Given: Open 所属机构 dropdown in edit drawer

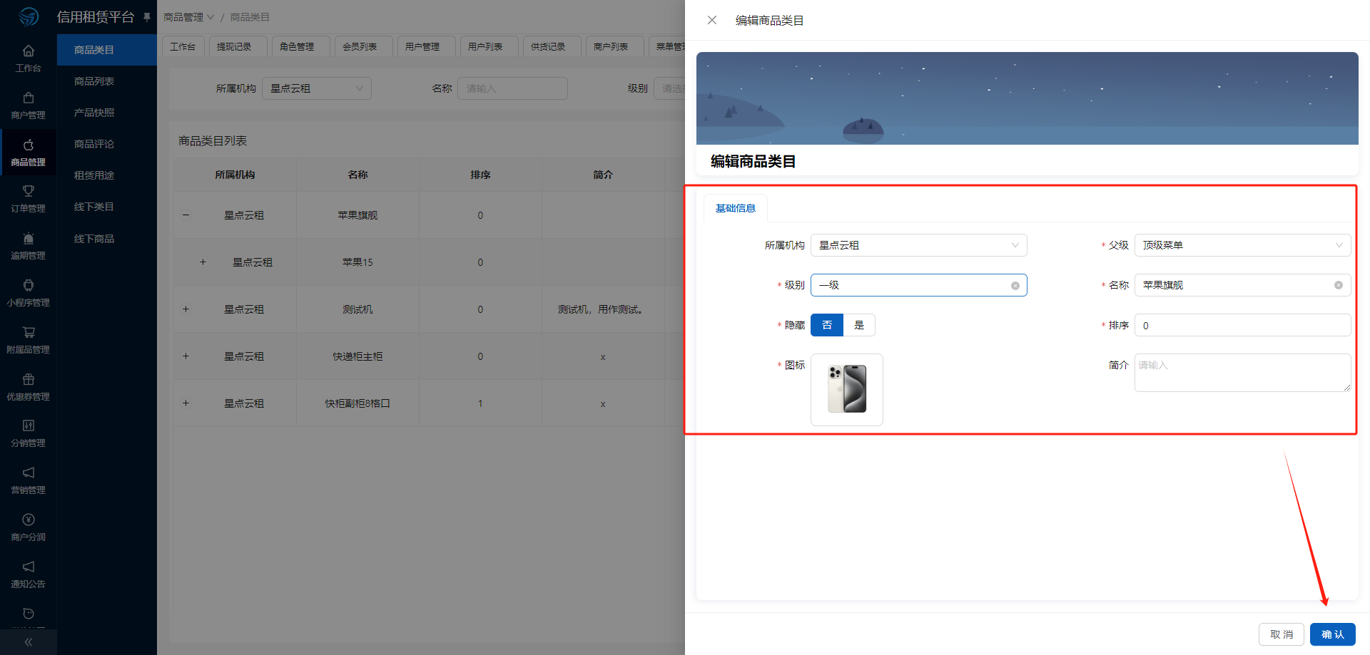Looking at the screenshot, I should click(919, 245).
